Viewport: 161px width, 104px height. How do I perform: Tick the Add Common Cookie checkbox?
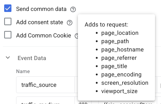pyautogui.click(x=8, y=35)
